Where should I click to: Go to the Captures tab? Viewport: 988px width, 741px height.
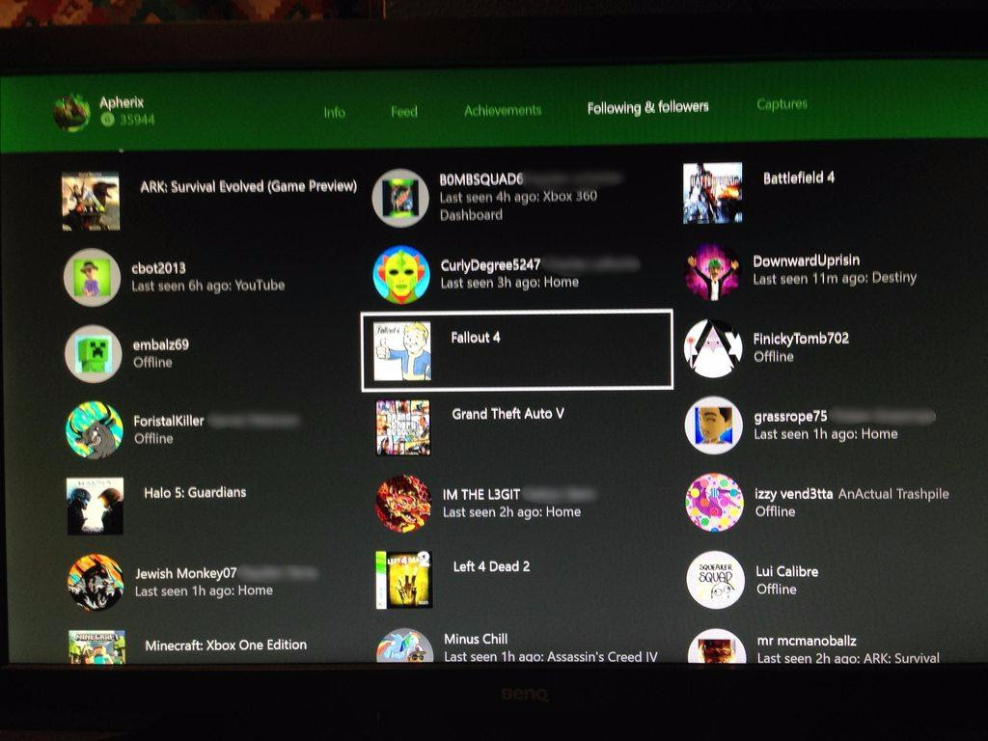[782, 104]
